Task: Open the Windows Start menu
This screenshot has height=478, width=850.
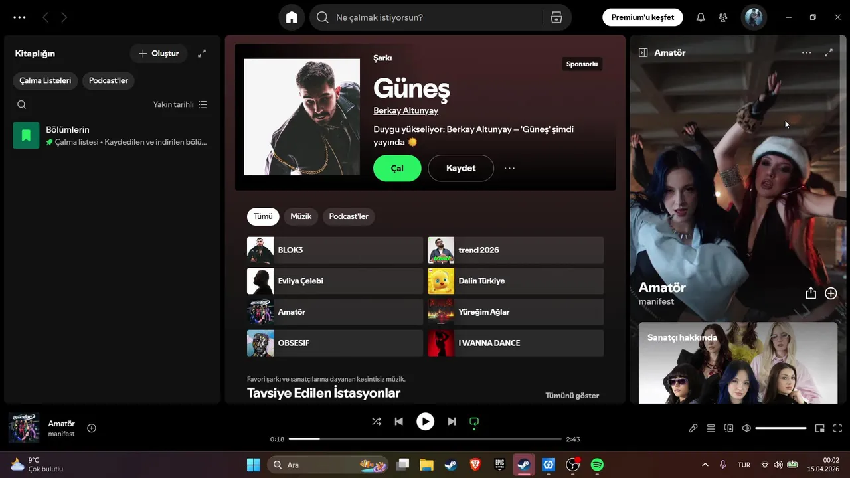Action: pos(253,465)
